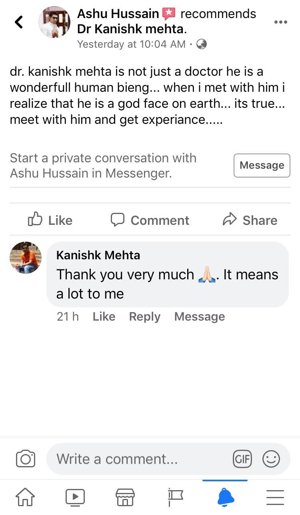Open the Dr Kanishk mehta page link
The height and width of the screenshot is (515, 300).
pos(132,29)
